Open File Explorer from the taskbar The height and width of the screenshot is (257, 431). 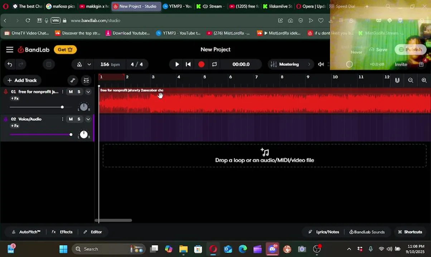tap(183, 249)
